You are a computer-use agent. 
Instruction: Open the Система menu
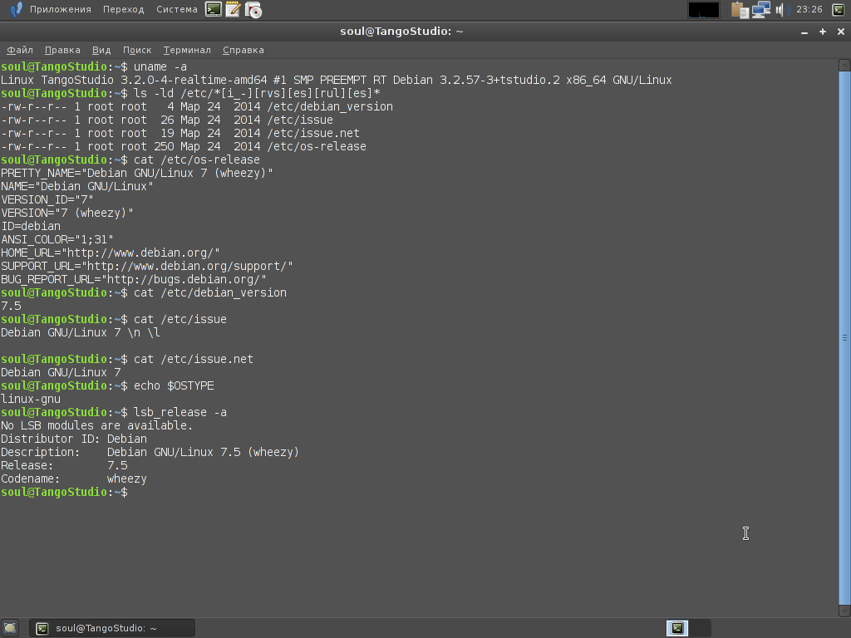177,9
